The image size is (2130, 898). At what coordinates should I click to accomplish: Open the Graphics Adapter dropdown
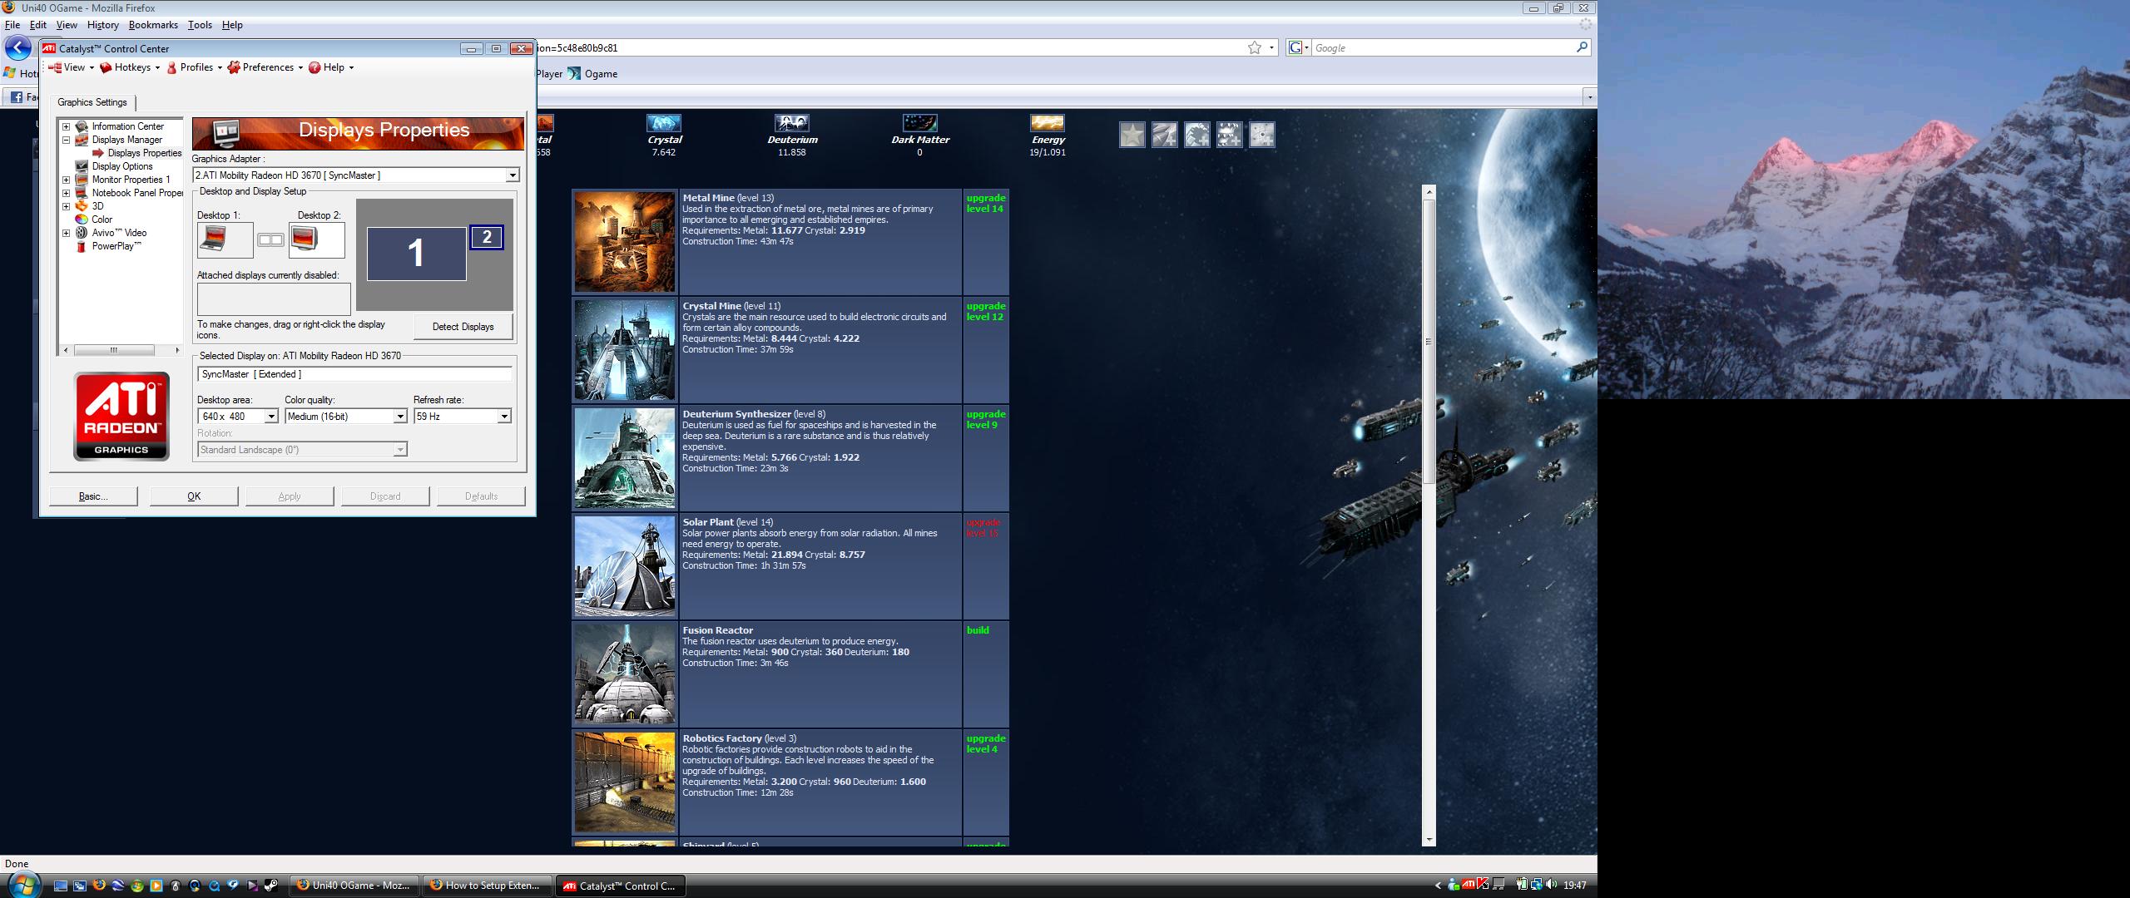(513, 175)
